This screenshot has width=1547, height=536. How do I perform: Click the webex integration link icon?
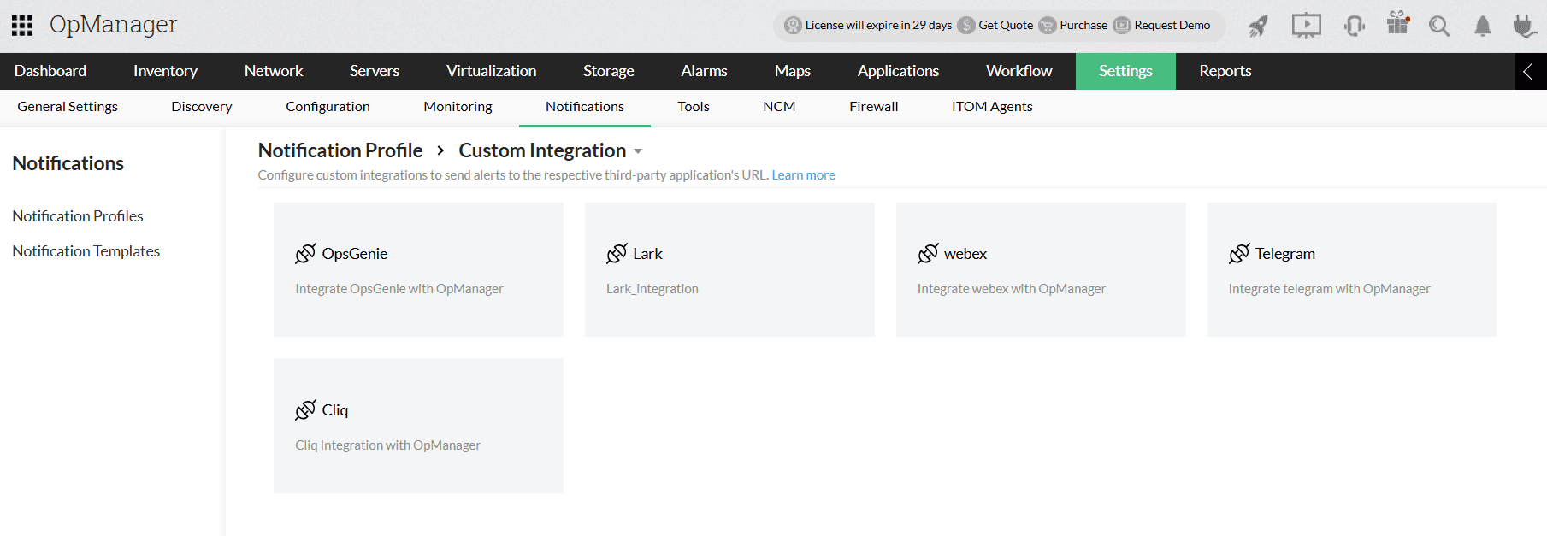click(x=928, y=254)
